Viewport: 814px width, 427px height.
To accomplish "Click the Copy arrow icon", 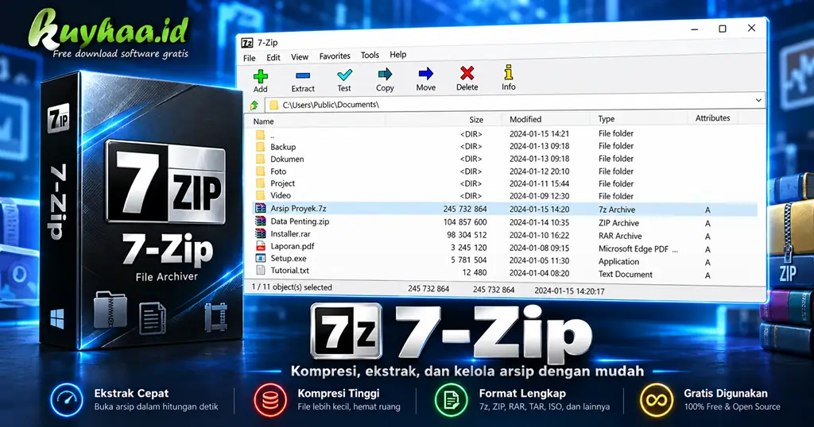I will pyautogui.click(x=385, y=75).
